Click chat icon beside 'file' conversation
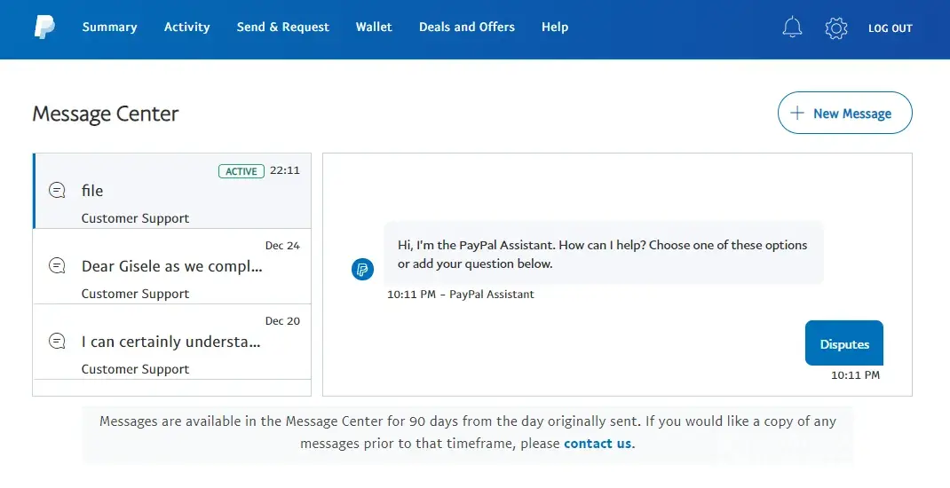Screen dimensions: 950x488 [x=58, y=191]
